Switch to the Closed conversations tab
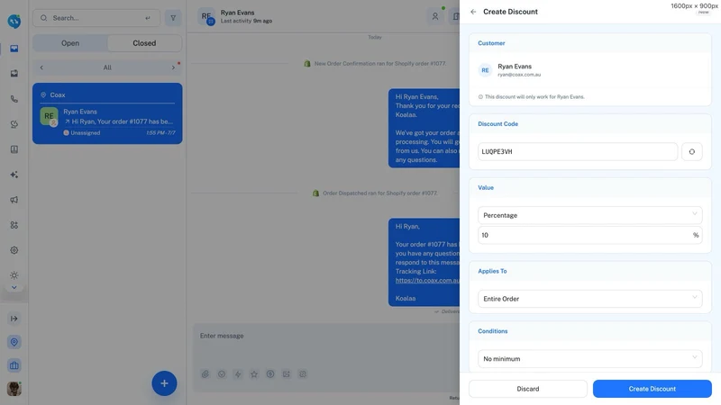The image size is (721, 405). pyautogui.click(x=144, y=43)
